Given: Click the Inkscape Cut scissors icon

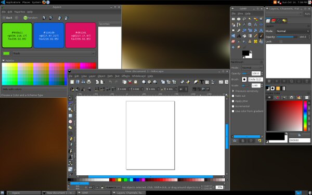Looking at the screenshot, I should click(130, 82).
